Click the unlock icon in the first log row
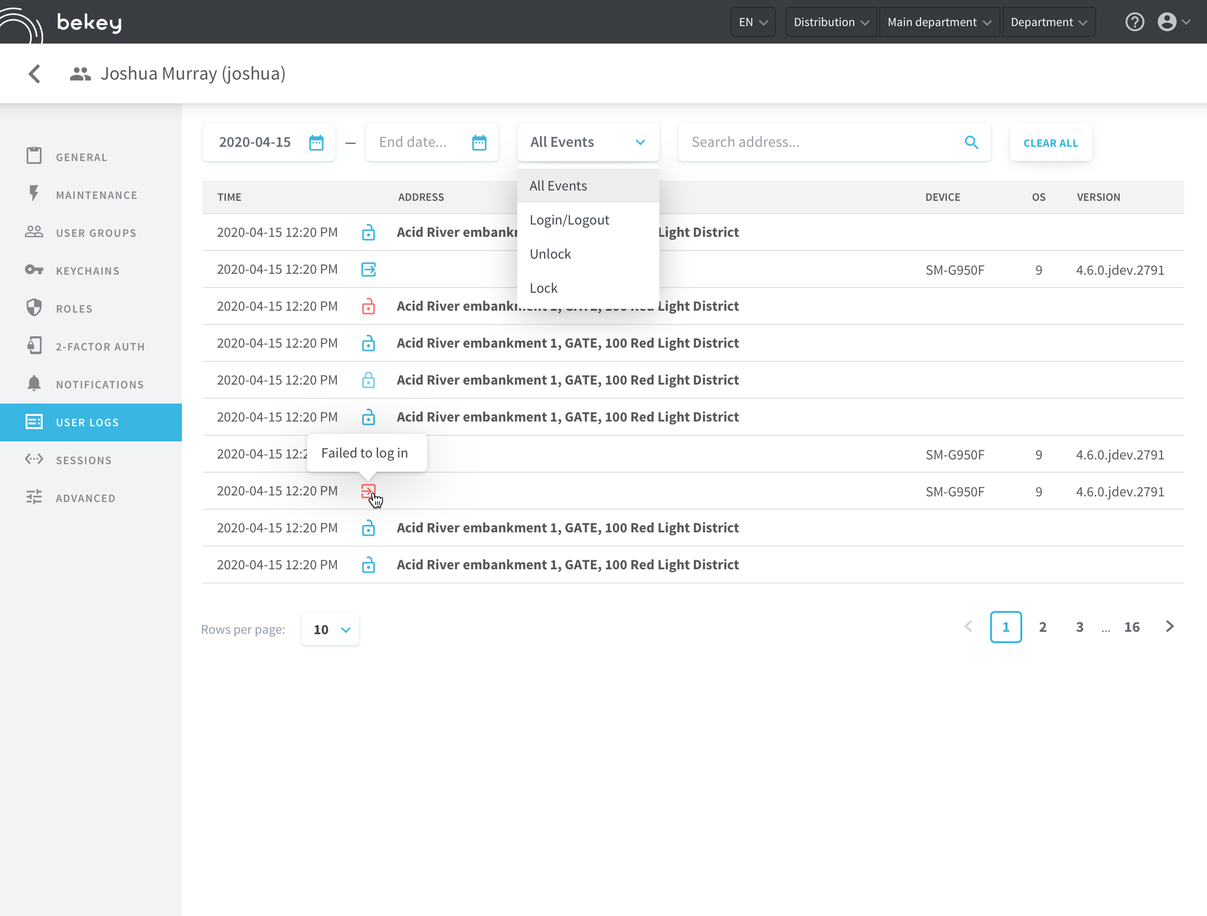 369,233
